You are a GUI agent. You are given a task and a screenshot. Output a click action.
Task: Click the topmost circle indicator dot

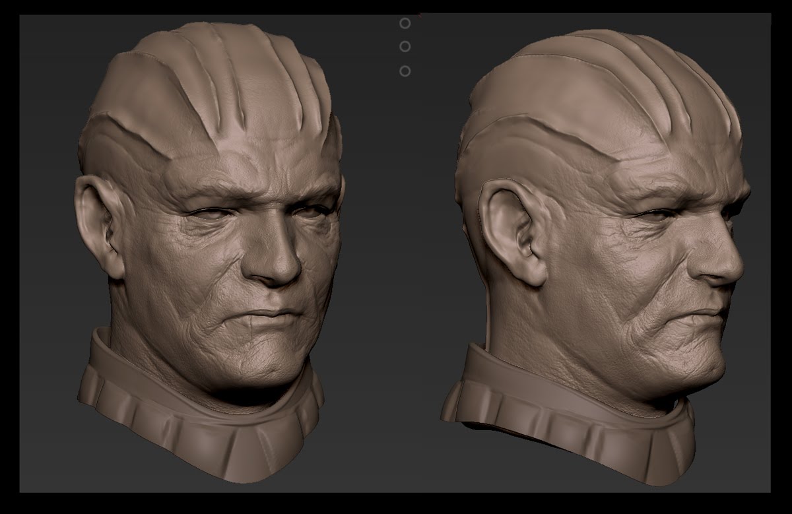click(405, 22)
